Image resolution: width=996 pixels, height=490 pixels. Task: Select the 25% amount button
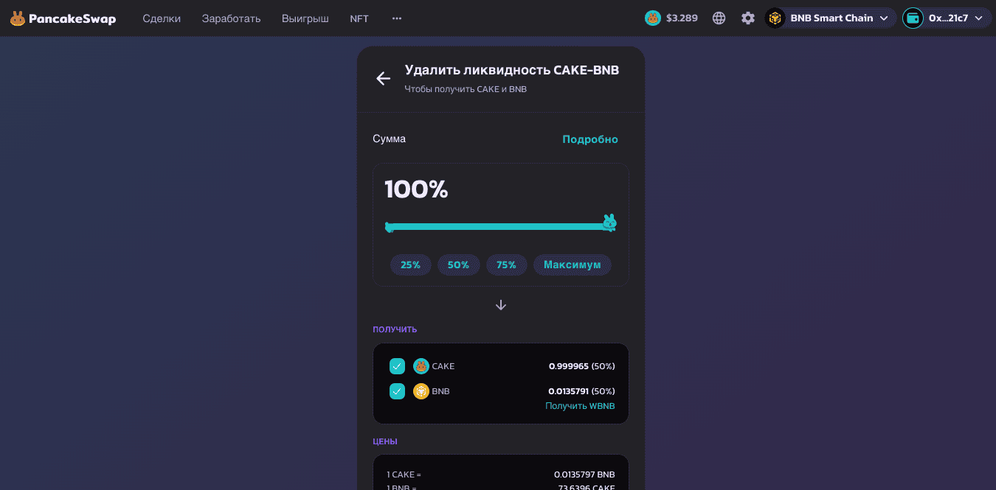click(411, 265)
